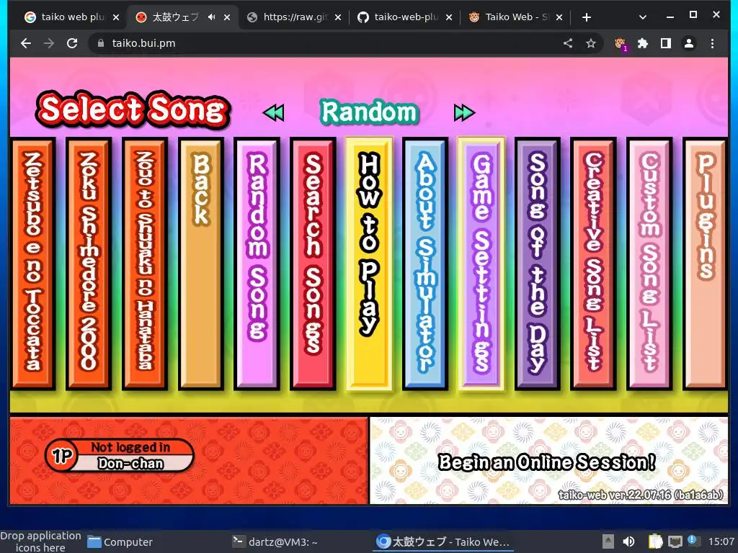View site information lock icon
The image size is (738, 553).
pos(100,43)
